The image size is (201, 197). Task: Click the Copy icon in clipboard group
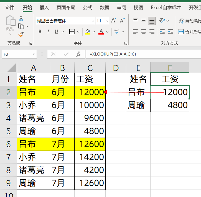pyautogui.click(x=21, y=26)
